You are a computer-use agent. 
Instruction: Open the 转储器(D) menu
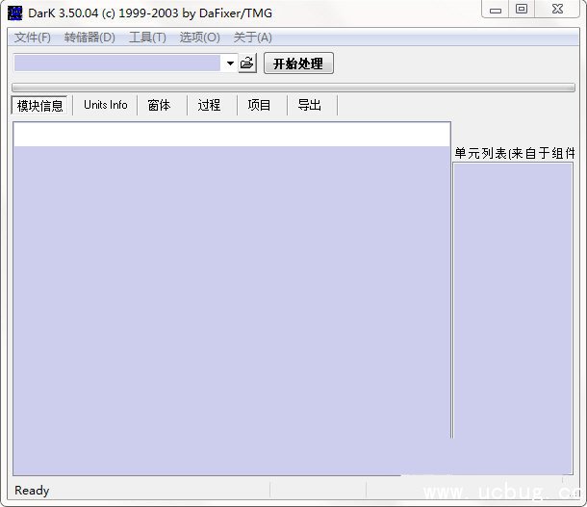pos(89,38)
